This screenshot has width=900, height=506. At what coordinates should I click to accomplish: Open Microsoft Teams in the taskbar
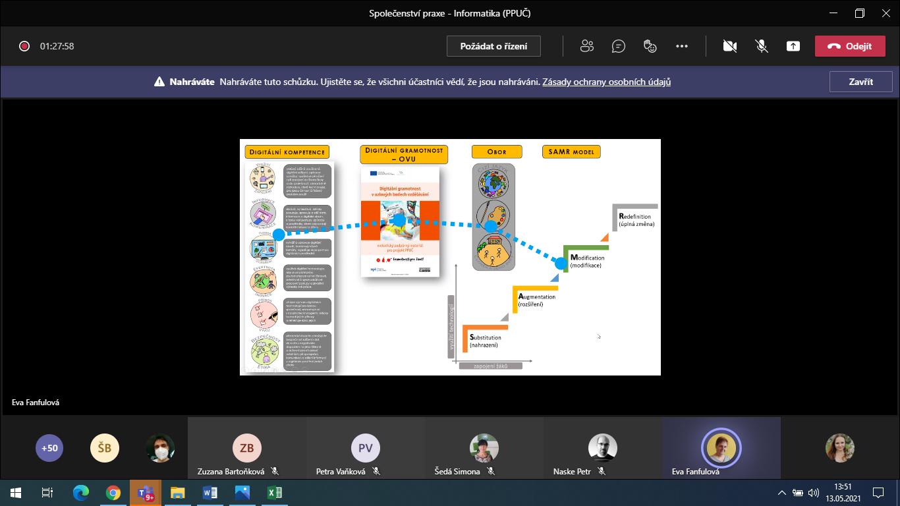click(x=145, y=492)
